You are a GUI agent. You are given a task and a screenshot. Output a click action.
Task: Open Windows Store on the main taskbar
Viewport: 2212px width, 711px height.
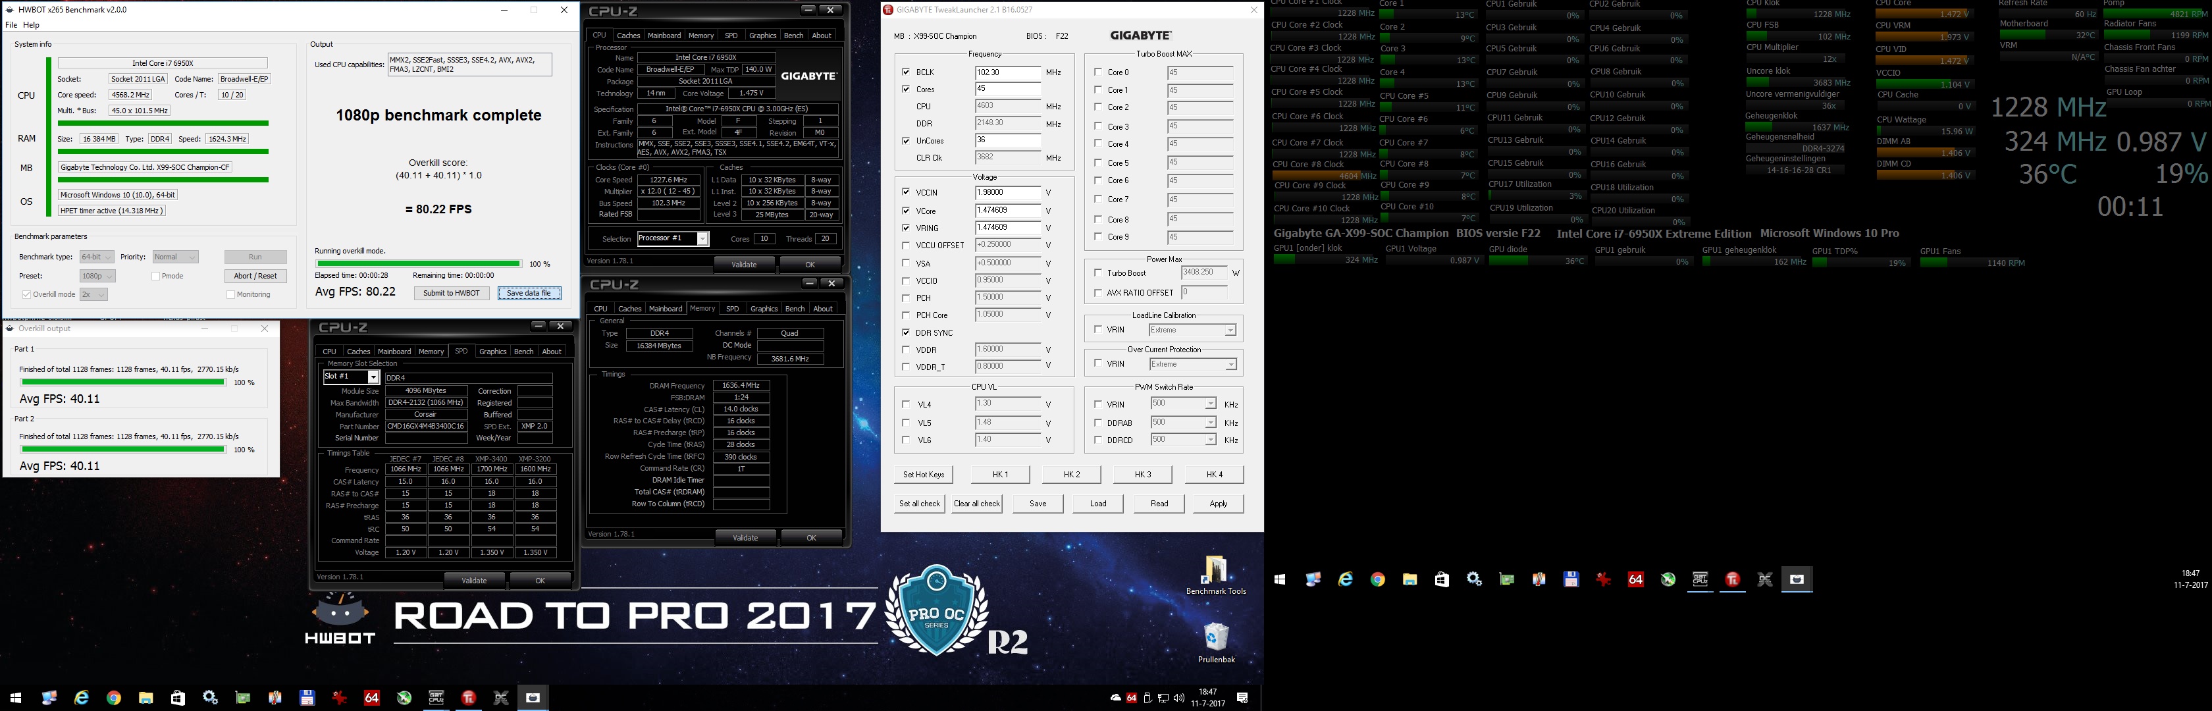point(178,698)
